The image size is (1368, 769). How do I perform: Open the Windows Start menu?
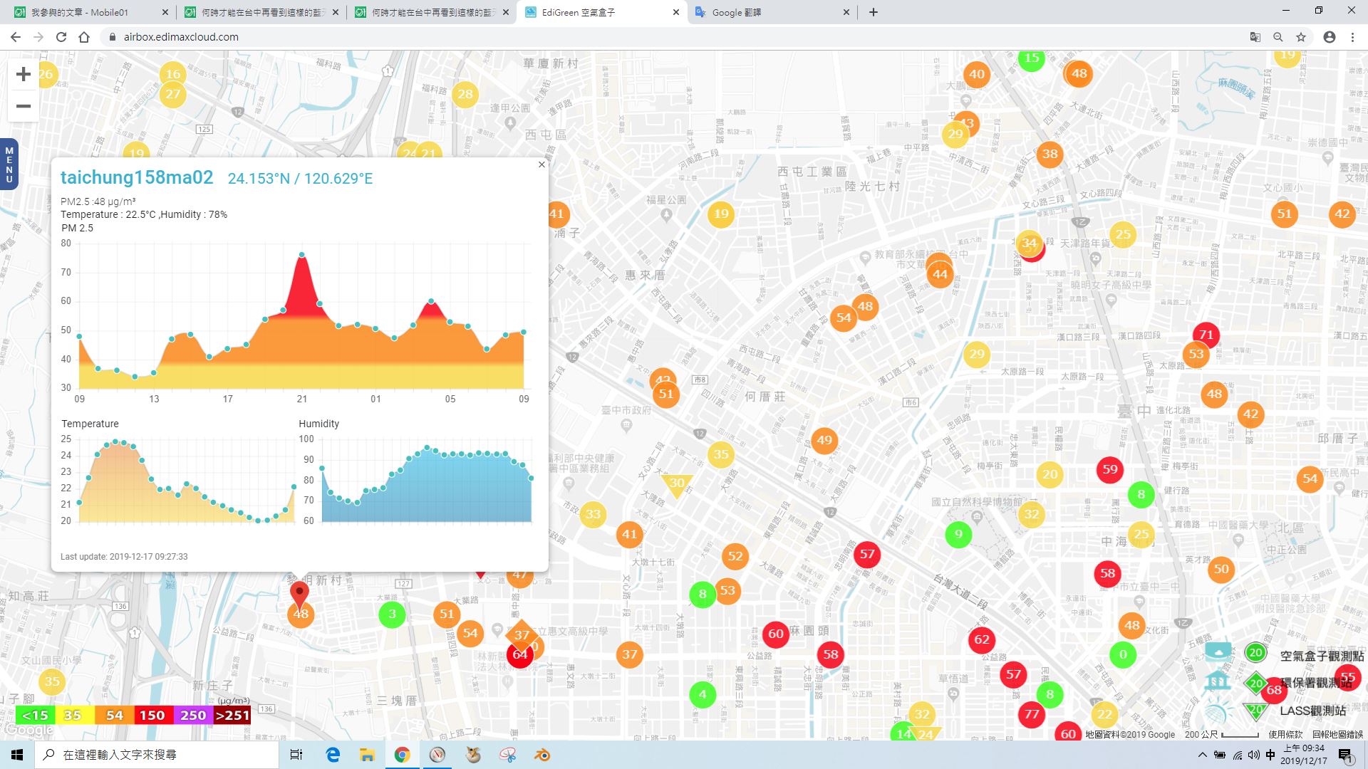[17, 755]
